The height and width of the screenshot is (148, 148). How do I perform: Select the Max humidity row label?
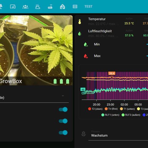click(x=97, y=56)
